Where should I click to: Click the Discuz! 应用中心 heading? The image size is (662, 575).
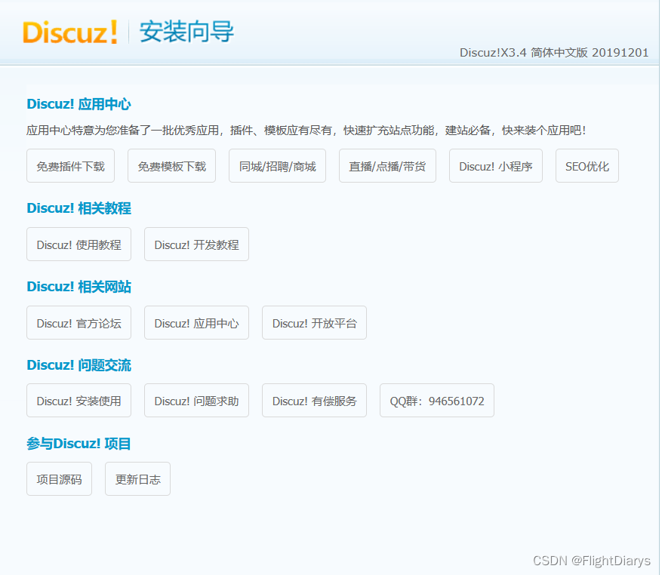click(79, 104)
